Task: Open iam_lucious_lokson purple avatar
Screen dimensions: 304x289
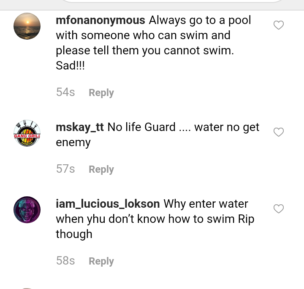Action: pos(27,210)
